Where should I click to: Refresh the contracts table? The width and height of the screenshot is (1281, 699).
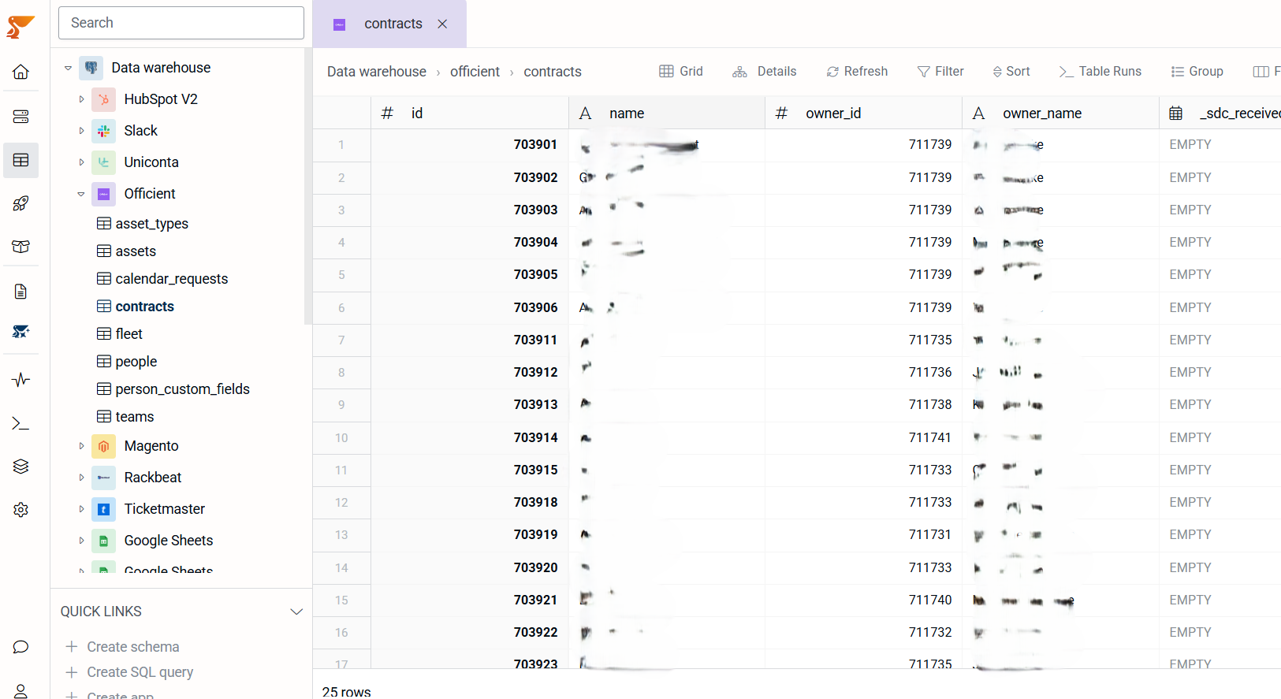pyautogui.click(x=857, y=71)
